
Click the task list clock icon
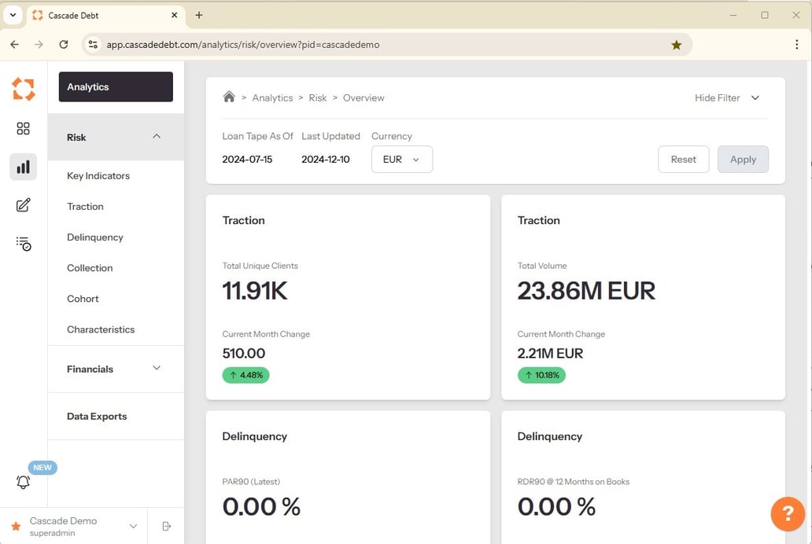pyautogui.click(x=24, y=244)
